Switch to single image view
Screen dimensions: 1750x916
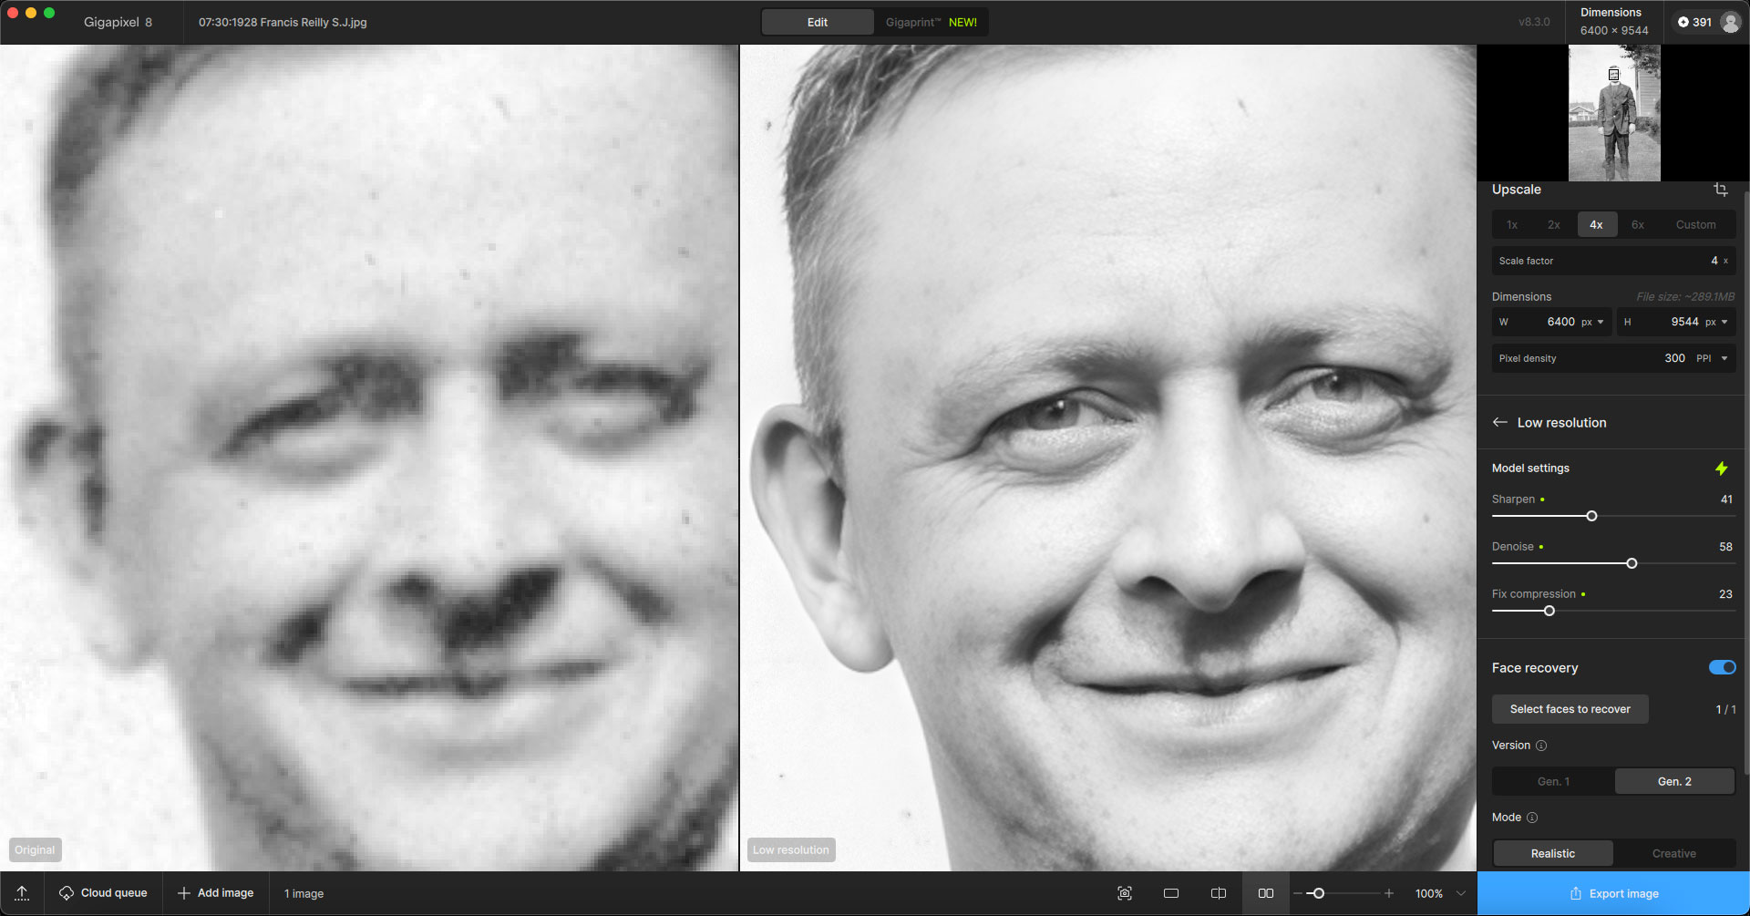click(1171, 893)
